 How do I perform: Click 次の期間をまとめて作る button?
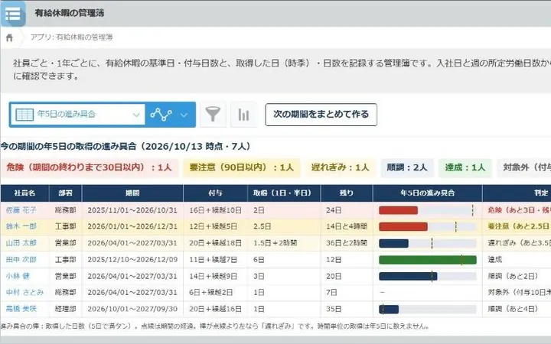click(321, 115)
